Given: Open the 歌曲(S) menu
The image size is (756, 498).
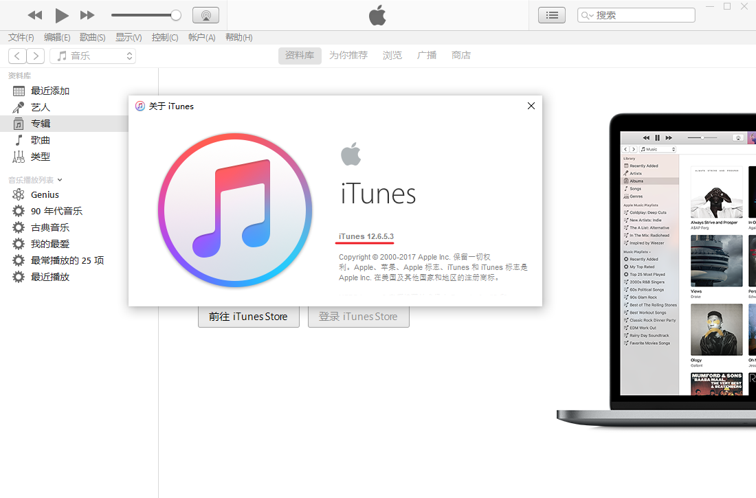Looking at the screenshot, I should (93, 37).
